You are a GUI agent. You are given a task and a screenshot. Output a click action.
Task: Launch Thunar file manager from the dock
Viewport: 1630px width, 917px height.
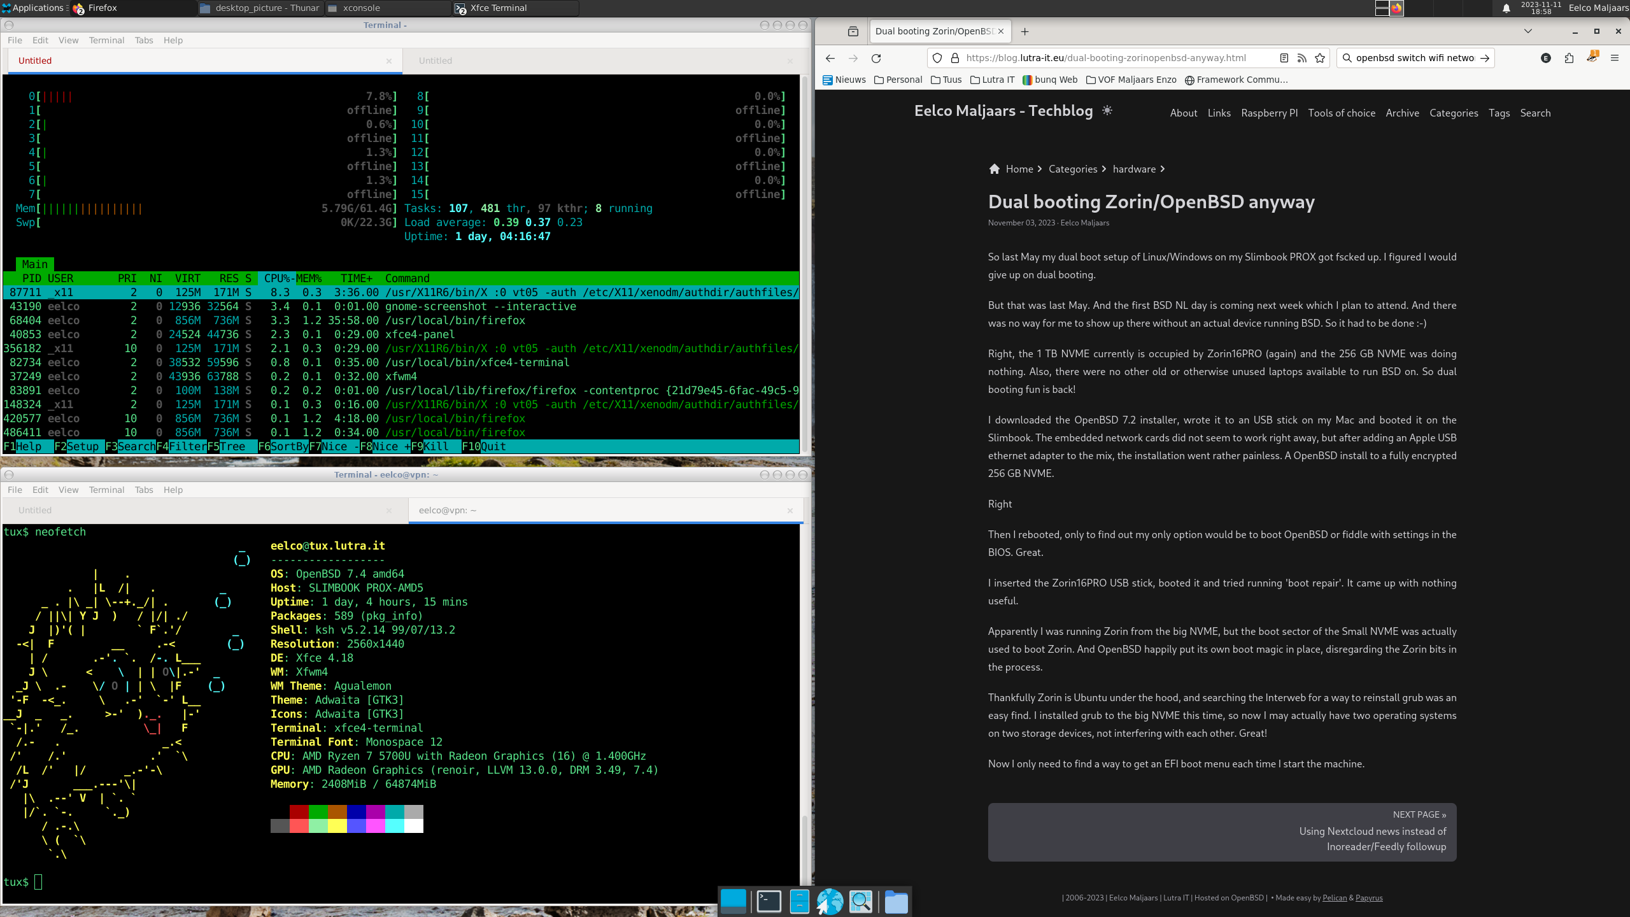896,900
